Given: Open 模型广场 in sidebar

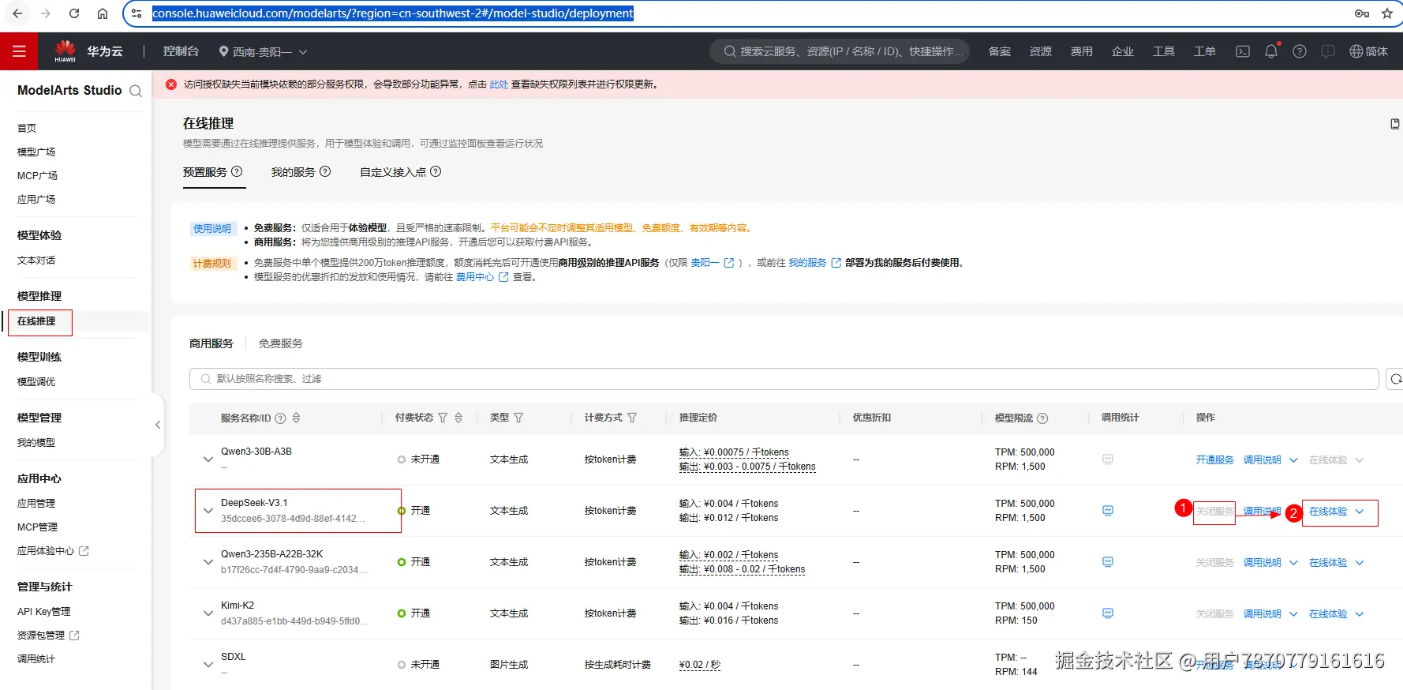Looking at the screenshot, I should (36, 152).
